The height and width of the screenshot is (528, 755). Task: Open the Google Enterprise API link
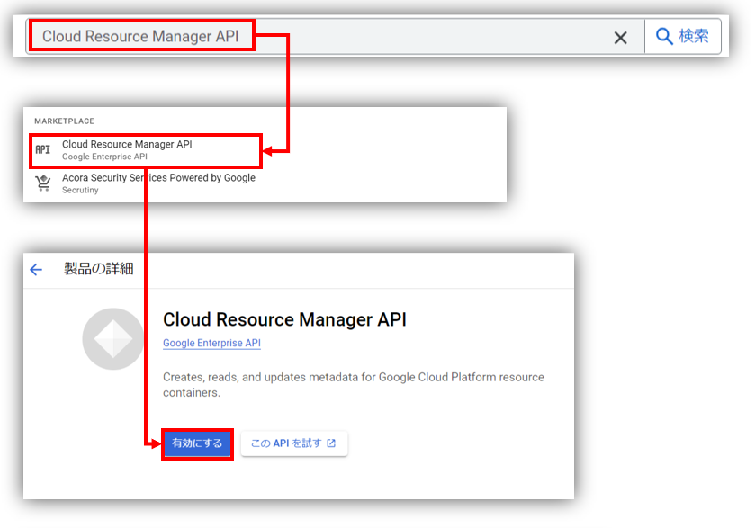click(211, 343)
